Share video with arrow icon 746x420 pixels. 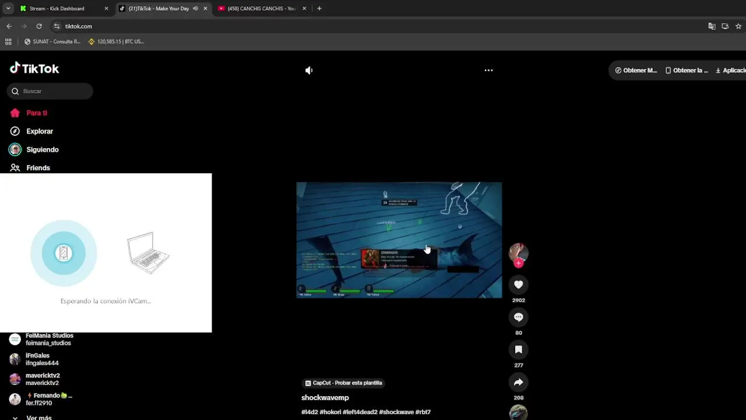click(519, 382)
